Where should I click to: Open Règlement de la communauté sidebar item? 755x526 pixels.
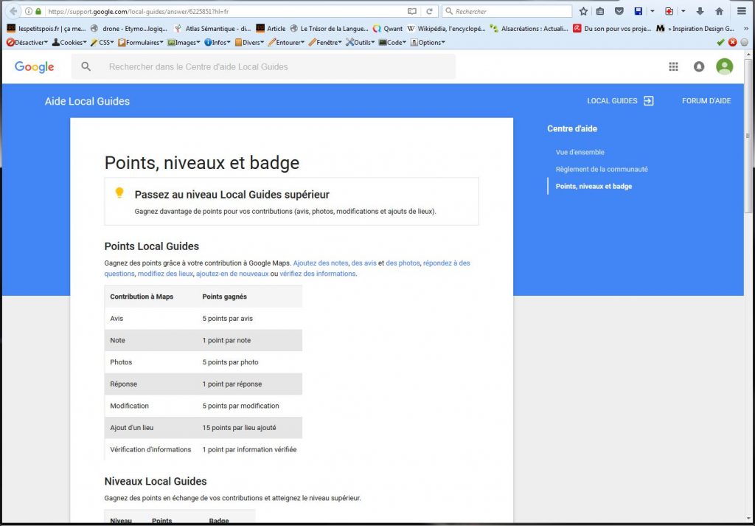click(602, 169)
